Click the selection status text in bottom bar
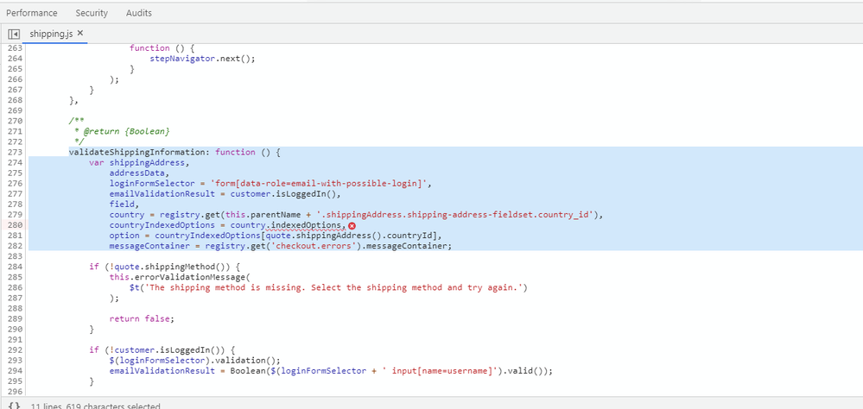The height and width of the screenshot is (409, 863). click(x=83, y=406)
